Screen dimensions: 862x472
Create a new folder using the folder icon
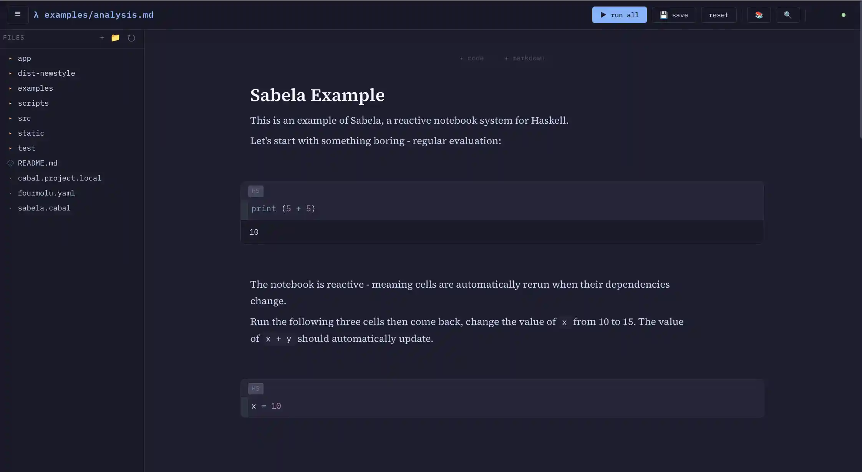point(115,38)
